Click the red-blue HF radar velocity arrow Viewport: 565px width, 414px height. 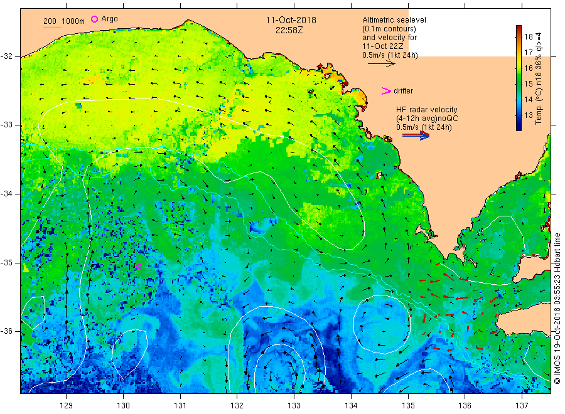click(416, 135)
